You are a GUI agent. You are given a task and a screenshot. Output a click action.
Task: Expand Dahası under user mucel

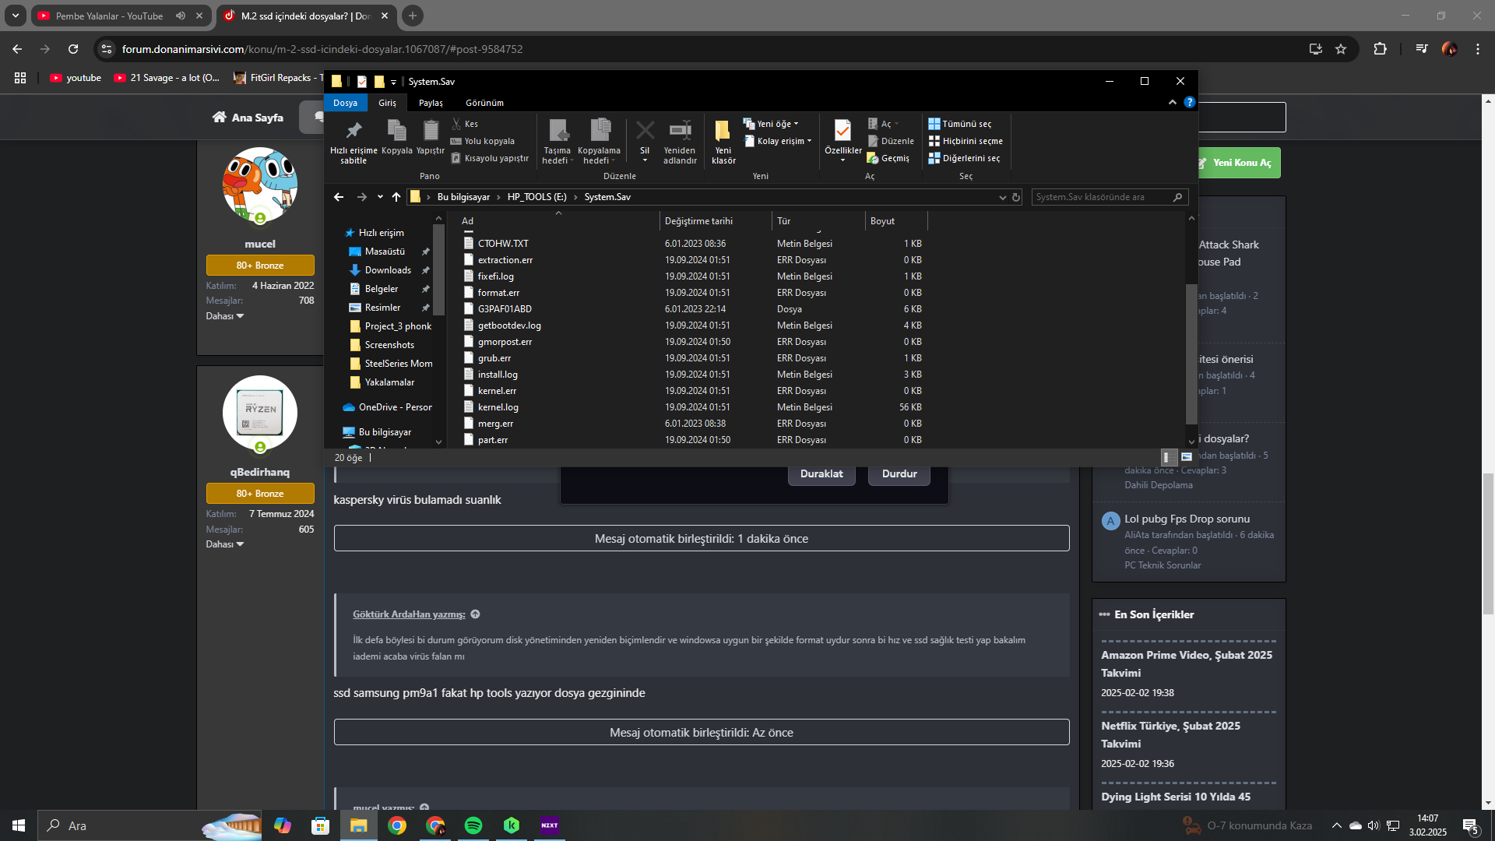(224, 316)
